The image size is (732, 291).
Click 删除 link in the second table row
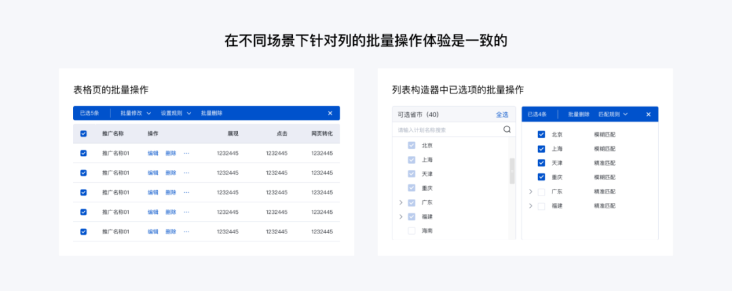[x=171, y=173]
